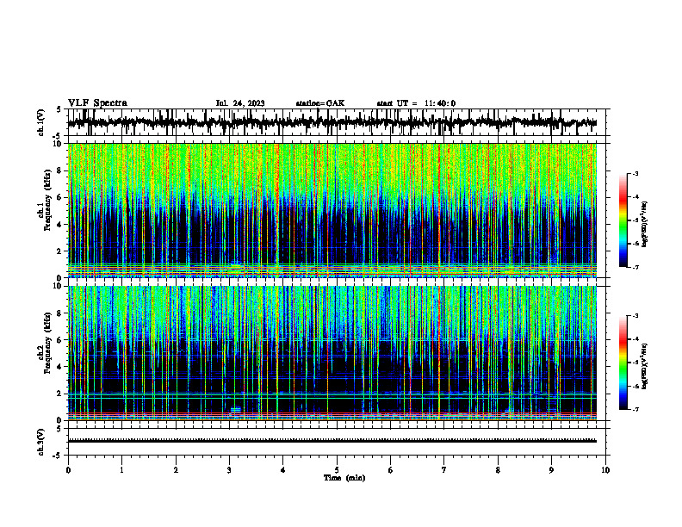The height and width of the screenshot is (527, 682).
Task: Click the ch.3 flat voltage trace panel
Action: point(336,442)
